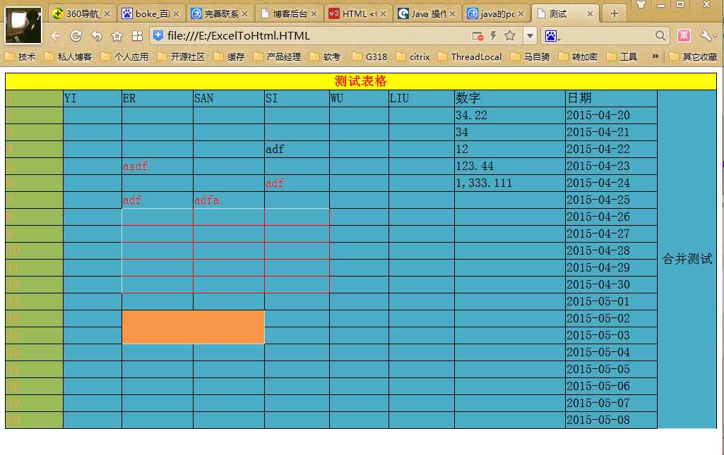
Task: Click the user avatar picture
Action: click(23, 25)
